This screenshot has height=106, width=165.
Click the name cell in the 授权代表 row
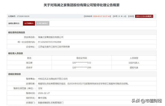[29, 68]
